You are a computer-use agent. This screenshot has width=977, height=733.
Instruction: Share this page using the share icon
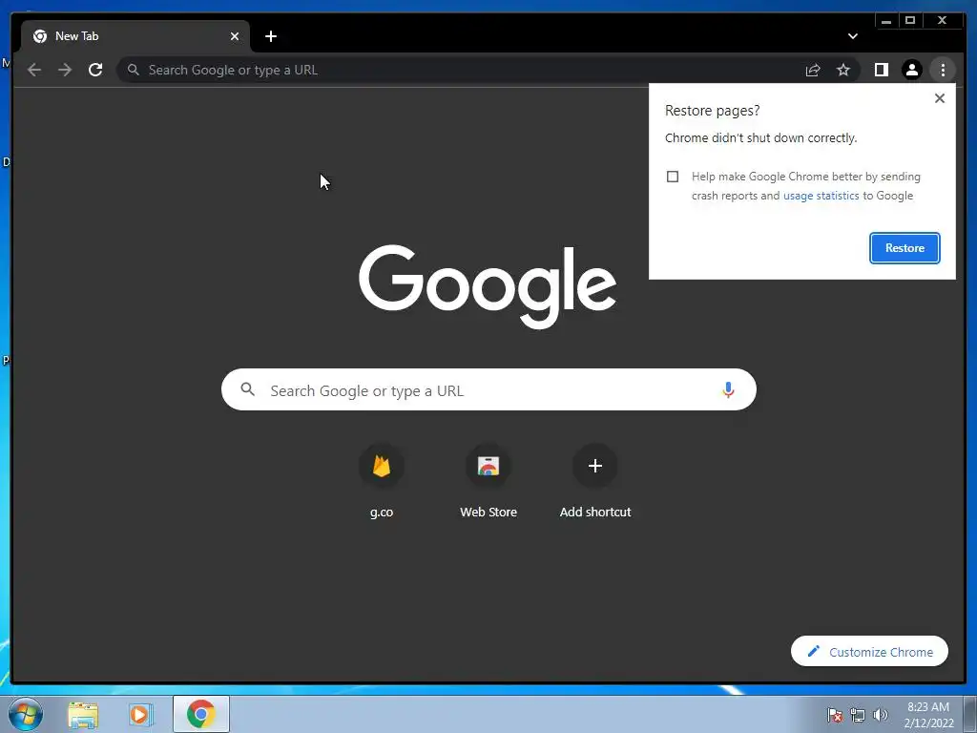(x=813, y=70)
